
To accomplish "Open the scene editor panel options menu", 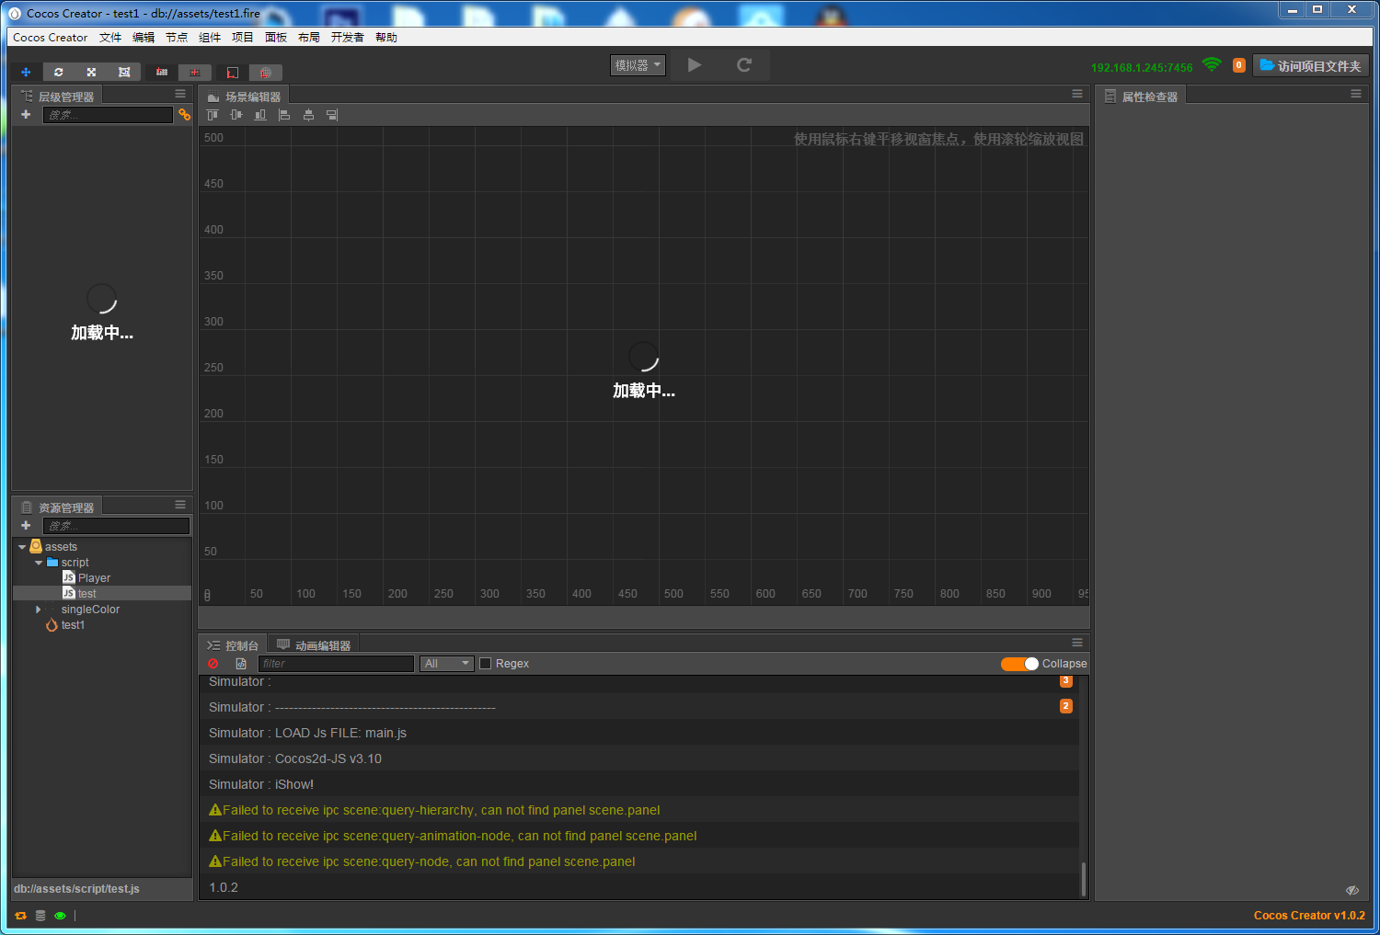I will (x=1077, y=94).
